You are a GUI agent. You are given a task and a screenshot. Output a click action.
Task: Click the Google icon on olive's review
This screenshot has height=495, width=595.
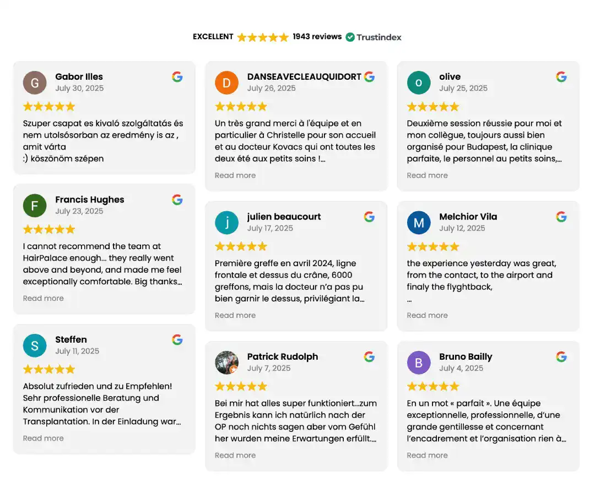click(561, 77)
